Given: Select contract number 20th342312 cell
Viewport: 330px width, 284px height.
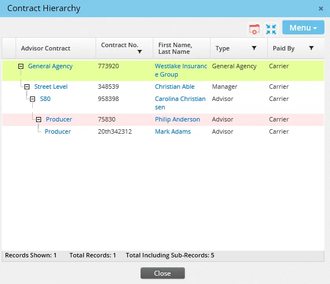Looking at the screenshot, I should [x=114, y=131].
